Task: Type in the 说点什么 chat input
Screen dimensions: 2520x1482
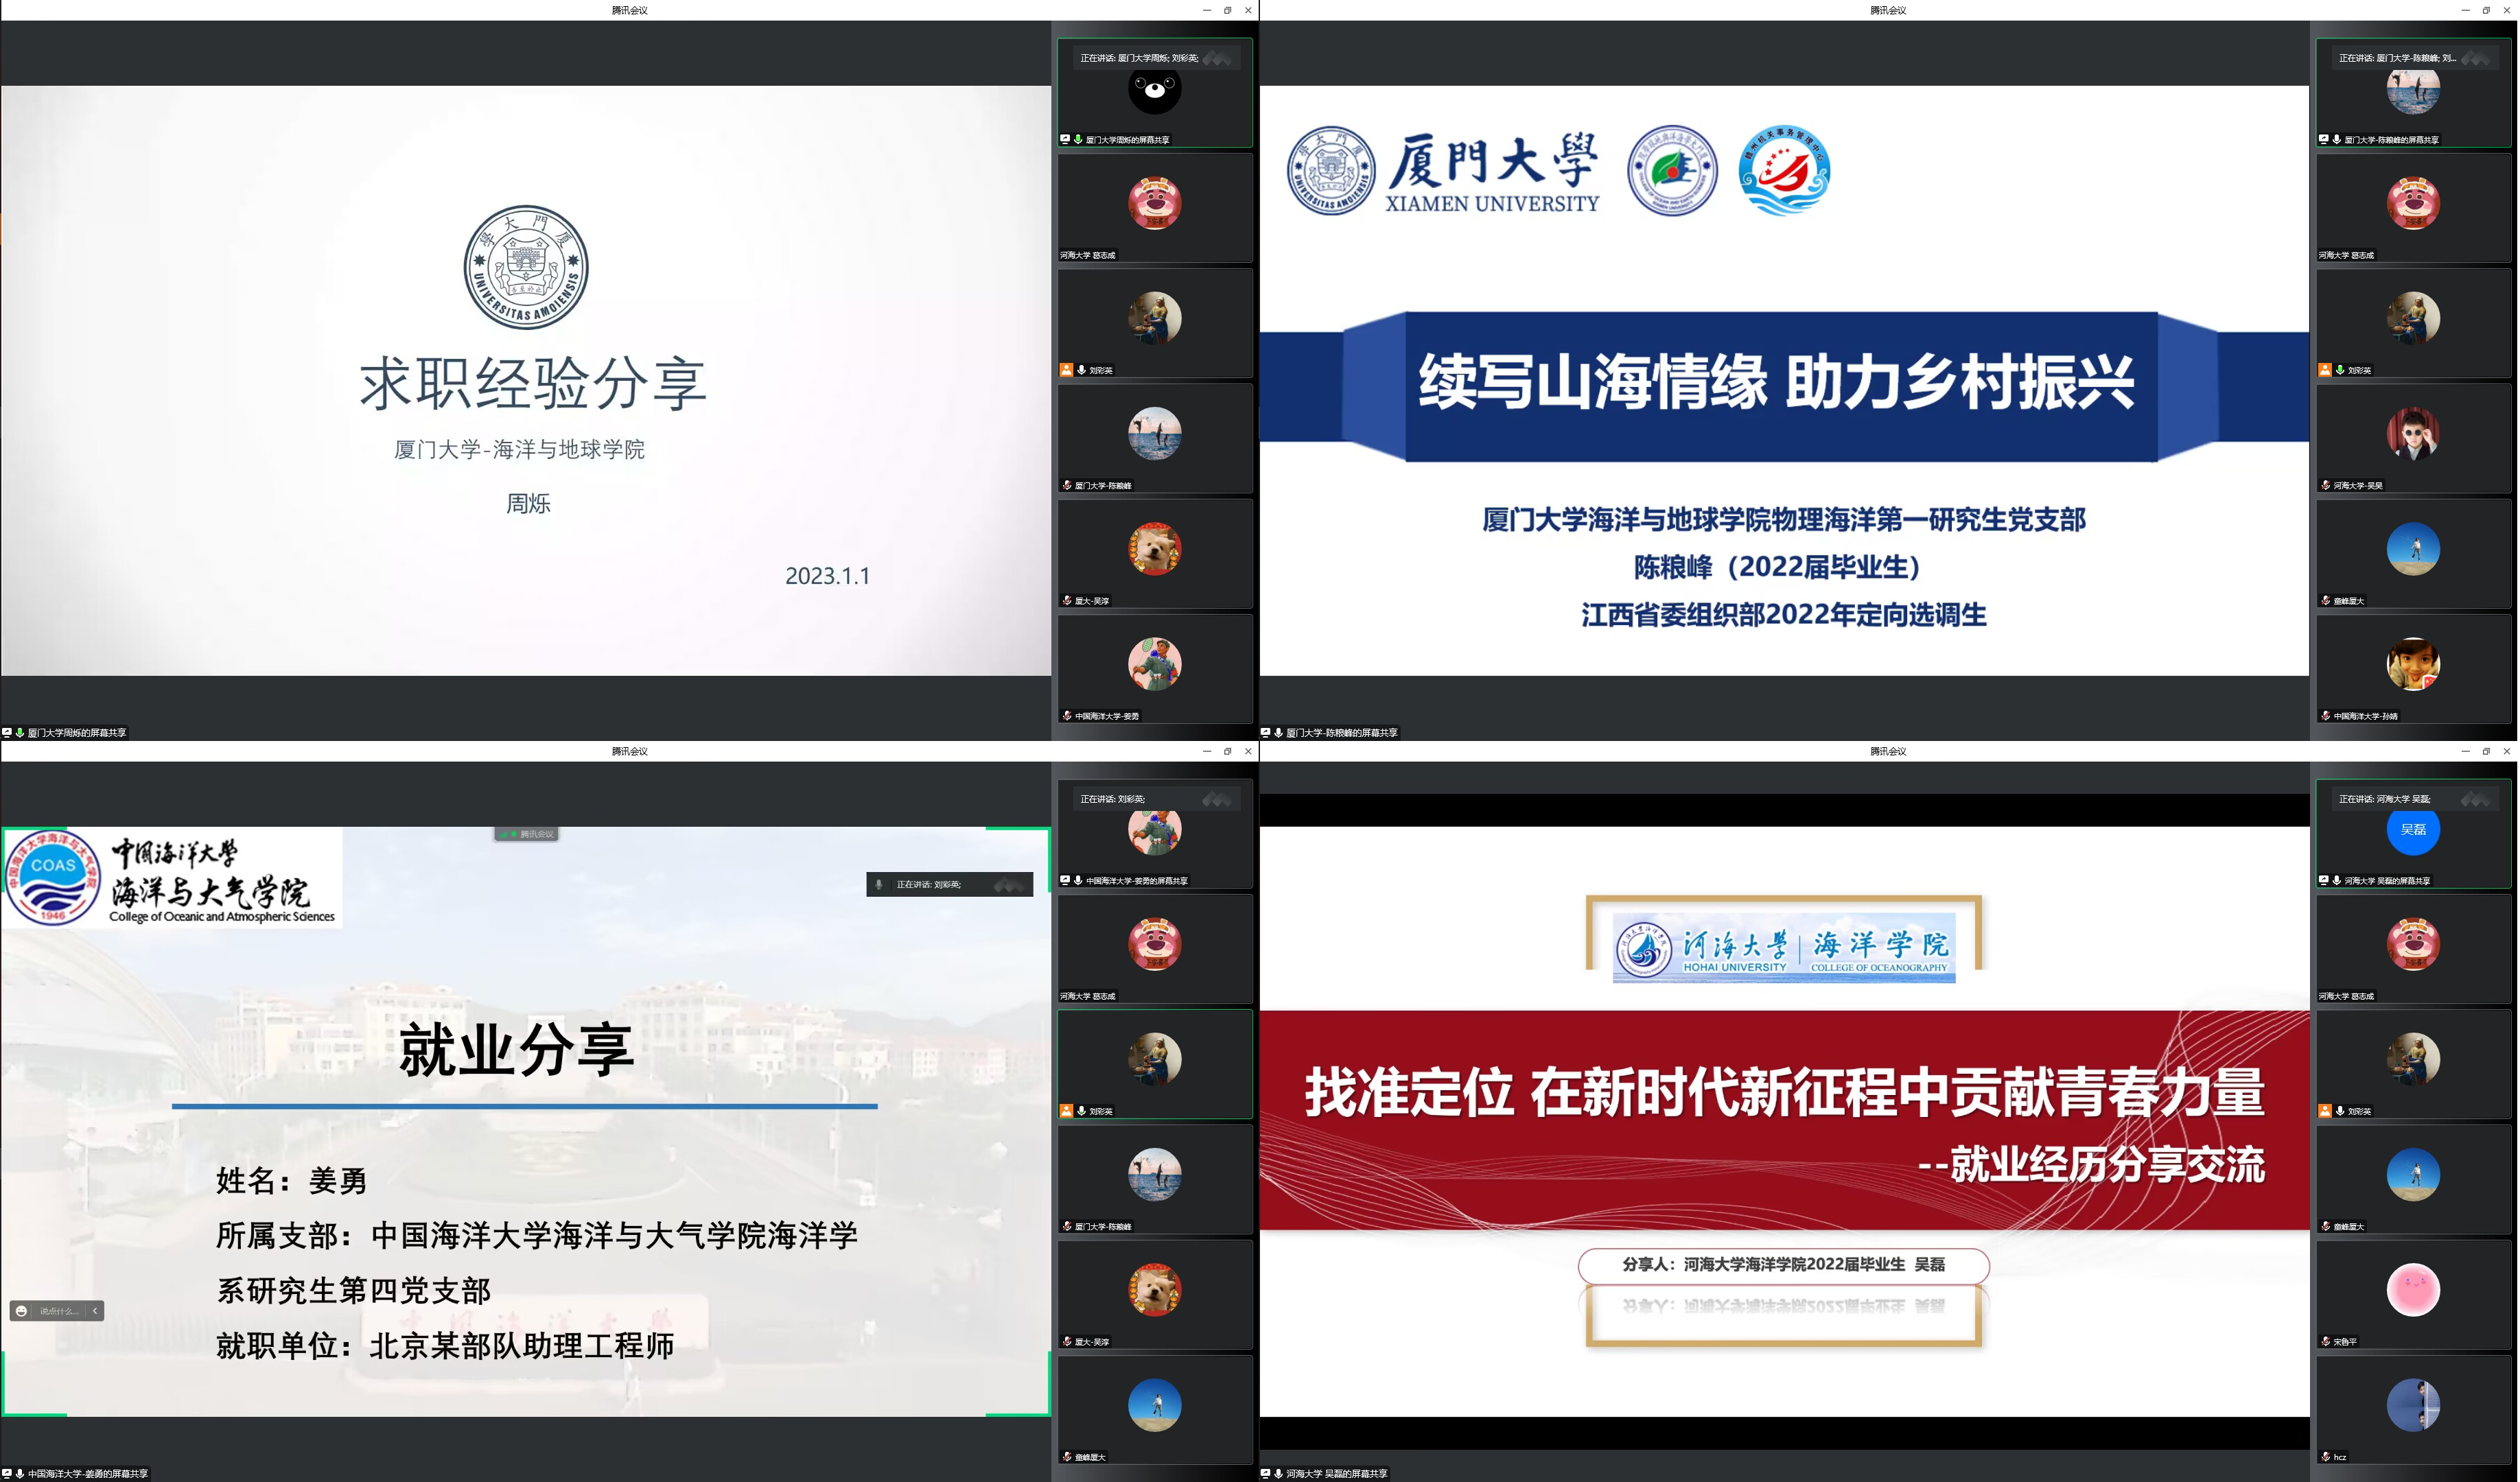Action: tap(58, 1311)
